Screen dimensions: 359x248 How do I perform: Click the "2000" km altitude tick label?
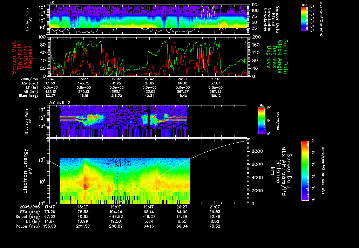tap(257, 191)
